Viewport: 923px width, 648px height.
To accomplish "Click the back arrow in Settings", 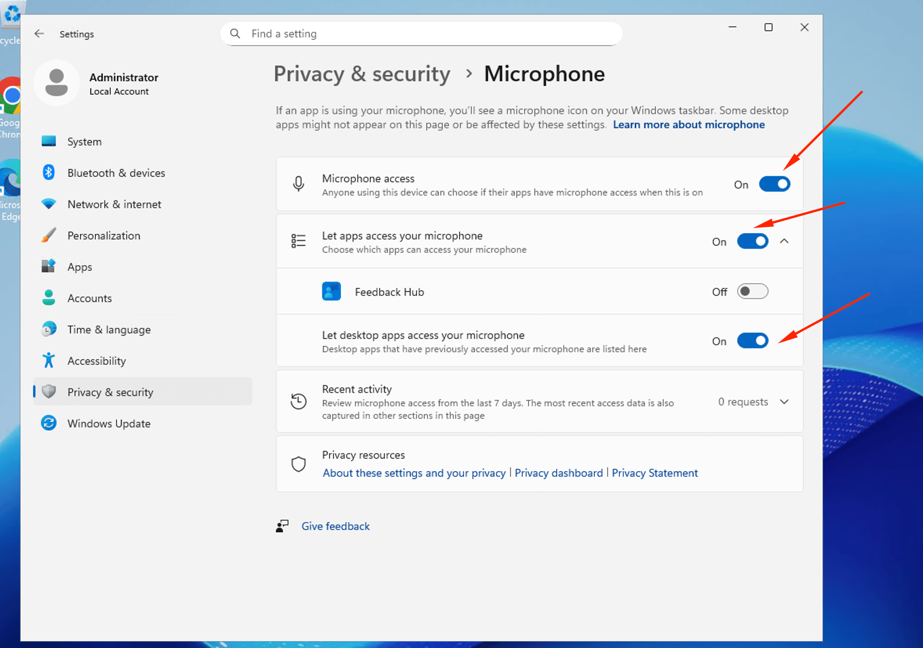I will tap(39, 34).
